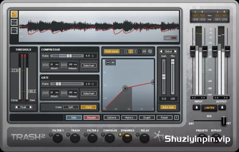Open the Delay module panel

(x=144, y=138)
